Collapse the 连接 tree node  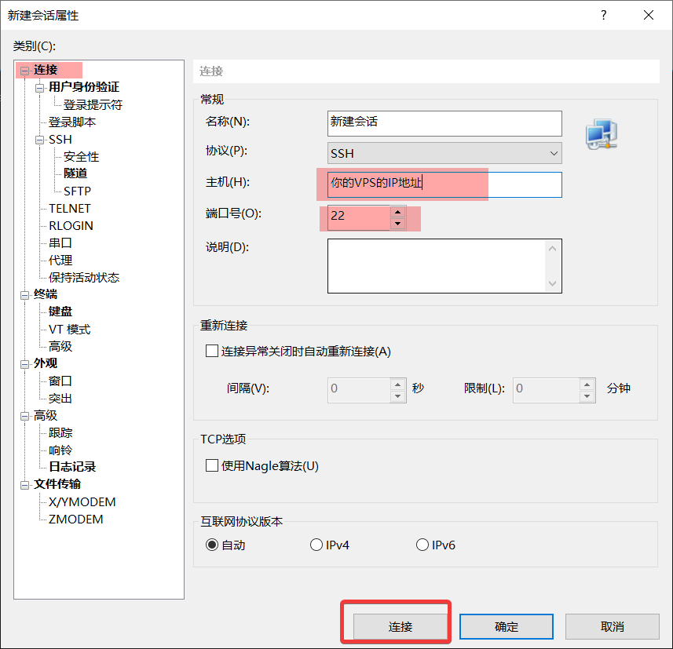click(x=25, y=71)
